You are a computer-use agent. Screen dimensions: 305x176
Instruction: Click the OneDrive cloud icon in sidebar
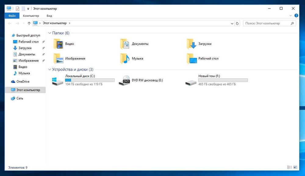coord(13,82)
